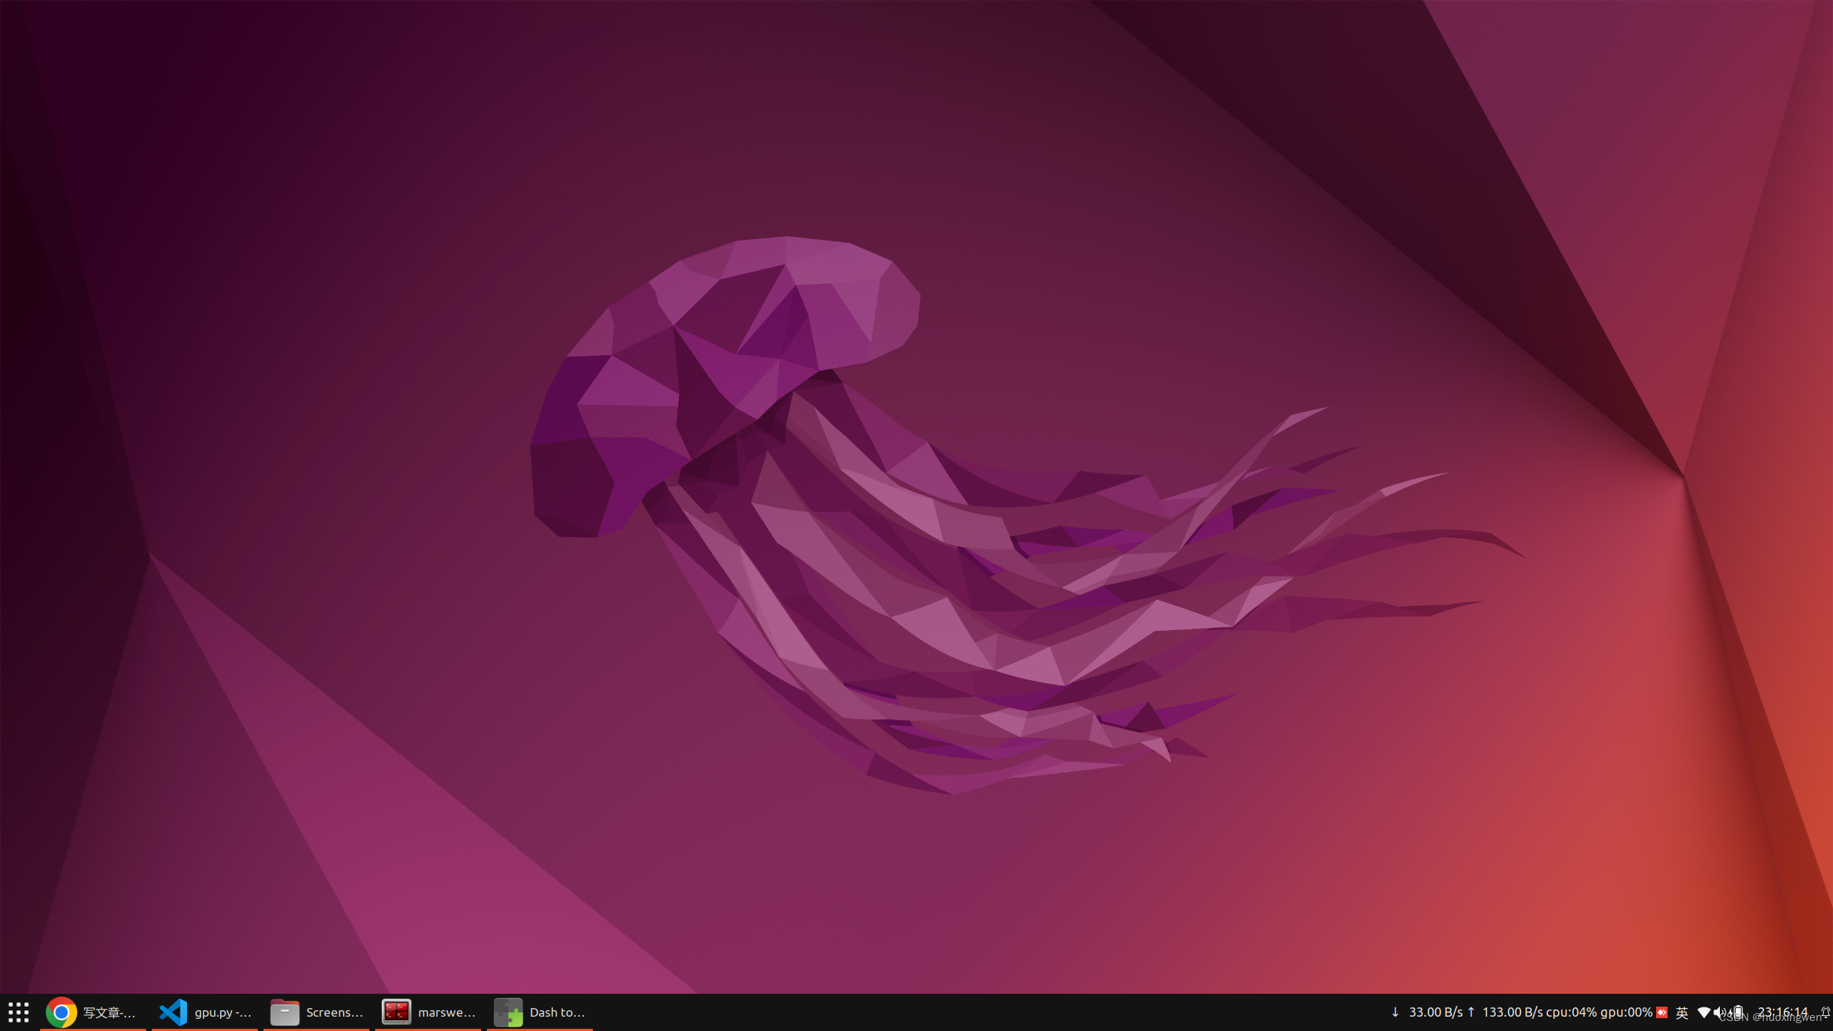The image size is (1833, 1031).
Task: Click the network speed and cpu/gpu readout
Action: tap(1521, 1012)
